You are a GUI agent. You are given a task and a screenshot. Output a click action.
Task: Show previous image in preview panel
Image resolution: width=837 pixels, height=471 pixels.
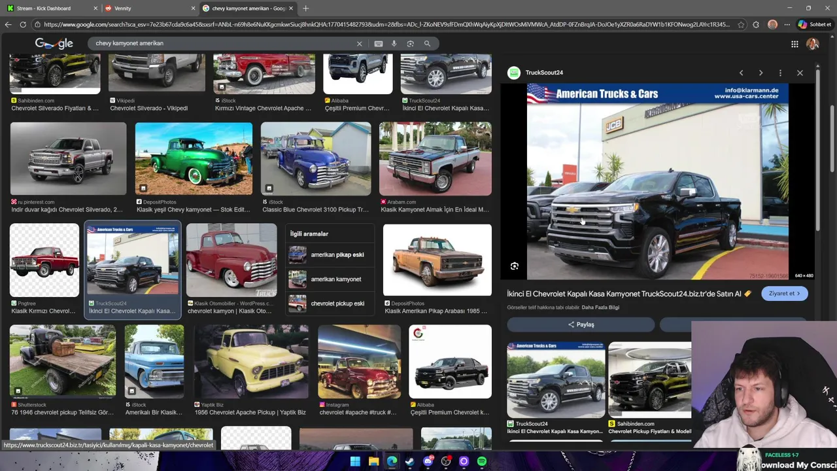(741, 73)
